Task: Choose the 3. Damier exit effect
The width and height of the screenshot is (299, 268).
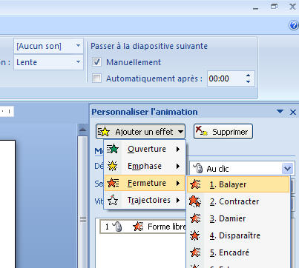Action: point(238,218)
